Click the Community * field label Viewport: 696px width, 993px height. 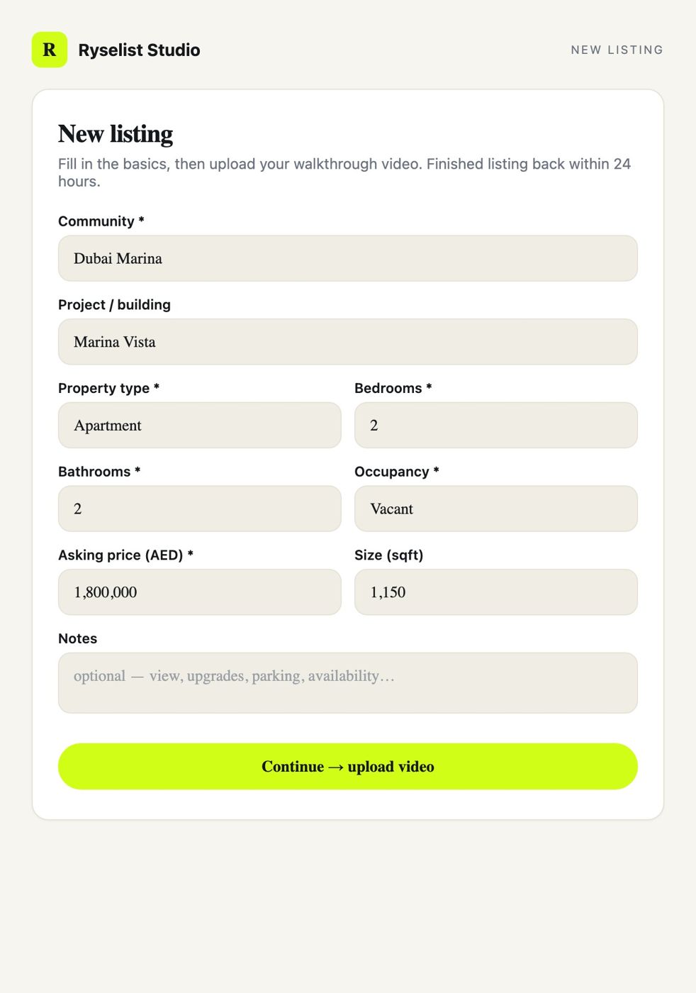coord(101,221)
